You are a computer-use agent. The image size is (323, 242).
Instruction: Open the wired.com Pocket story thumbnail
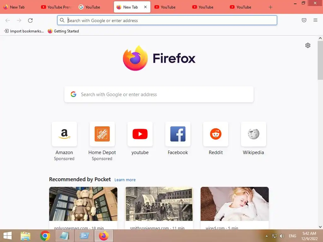pos(235,204)
